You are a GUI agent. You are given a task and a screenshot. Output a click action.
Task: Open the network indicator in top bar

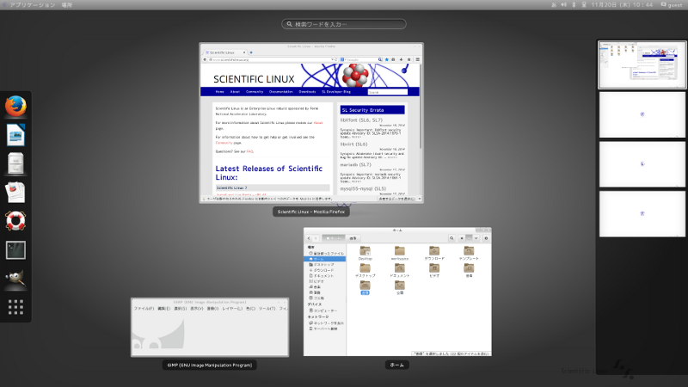(584, 5)
